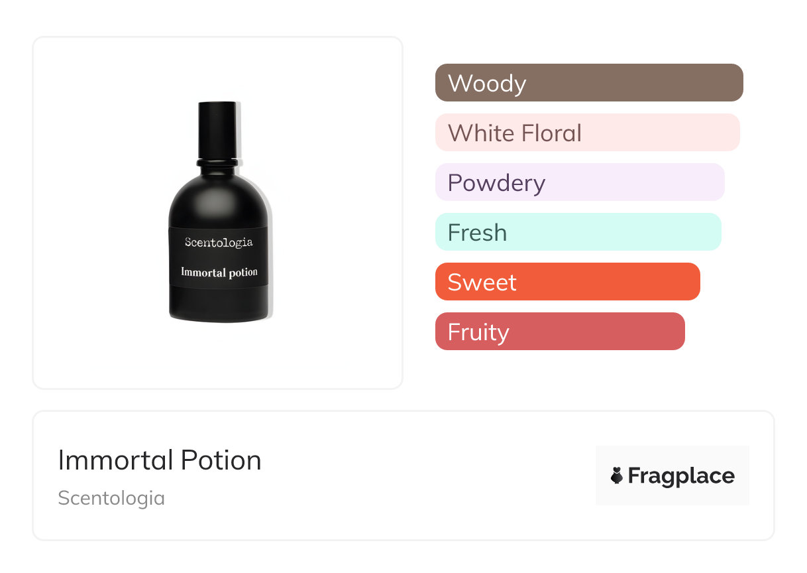Open the Immortal Potion title heading

coord(160,460)
